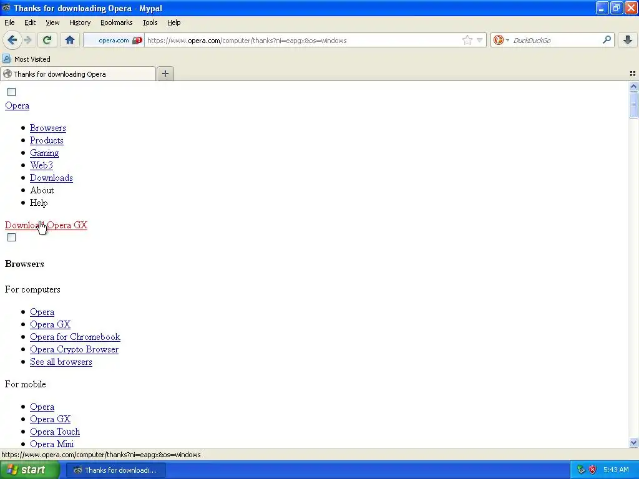This screenshot has height=479, width=639.
Task: Click the Browsers section heading
Action: (24, 264)
